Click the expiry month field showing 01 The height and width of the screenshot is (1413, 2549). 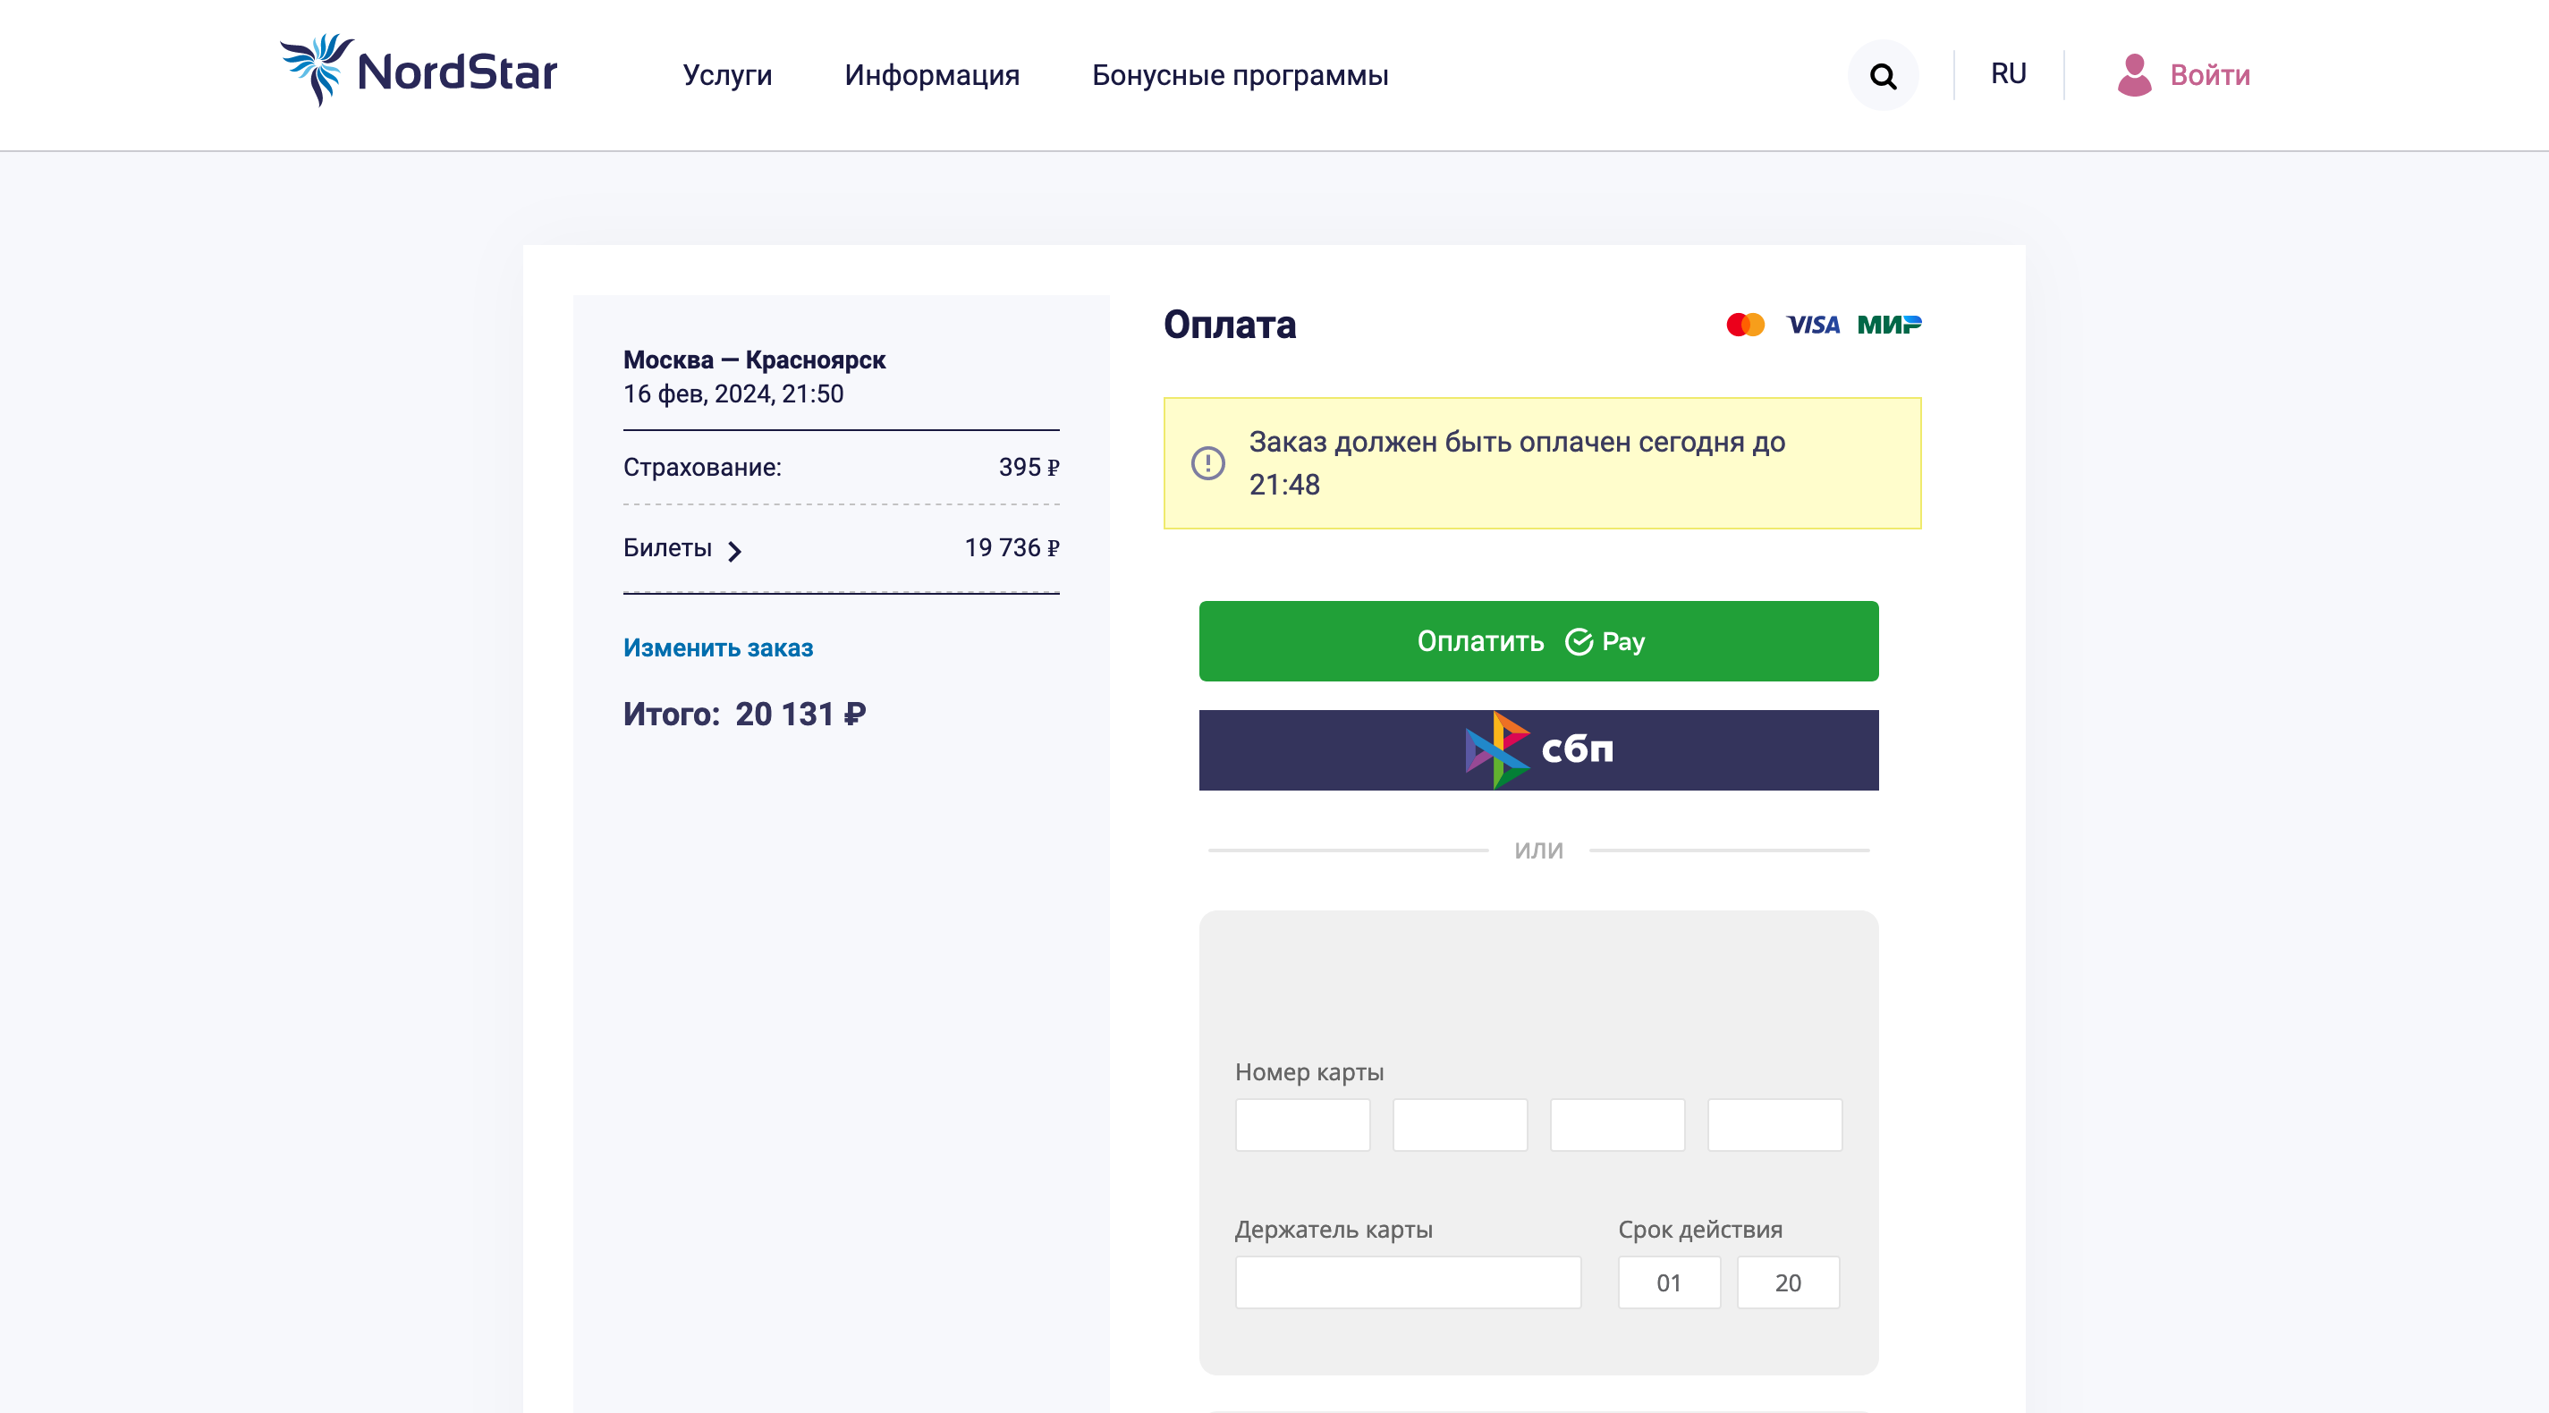1669,1282
